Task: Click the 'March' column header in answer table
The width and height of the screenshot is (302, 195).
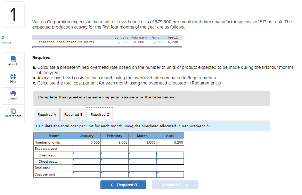Action: [142, 136]
